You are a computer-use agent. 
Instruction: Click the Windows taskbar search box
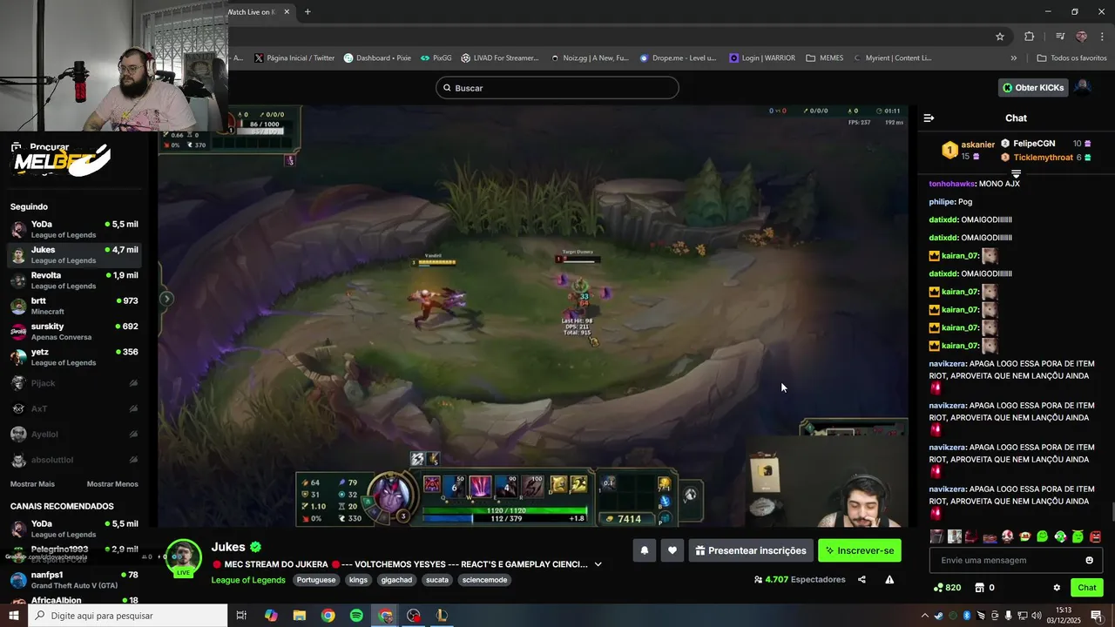click(x=128, y=616)
